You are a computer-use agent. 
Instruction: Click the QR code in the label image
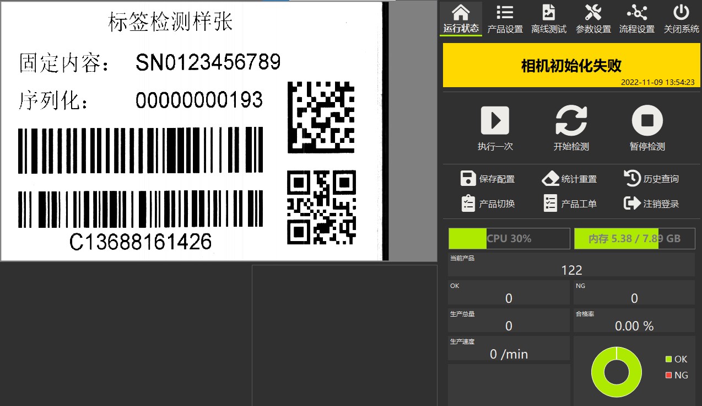321,207
